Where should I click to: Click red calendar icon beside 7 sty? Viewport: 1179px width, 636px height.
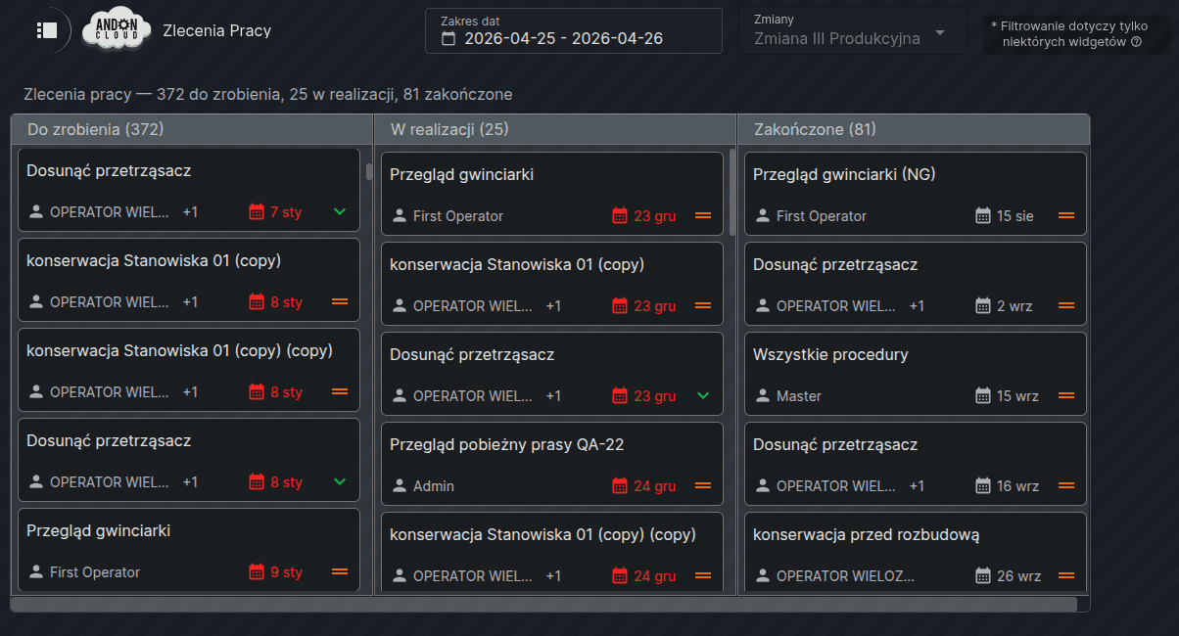click(257, 211)
